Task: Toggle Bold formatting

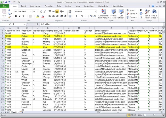Action: tap(16, 16)
